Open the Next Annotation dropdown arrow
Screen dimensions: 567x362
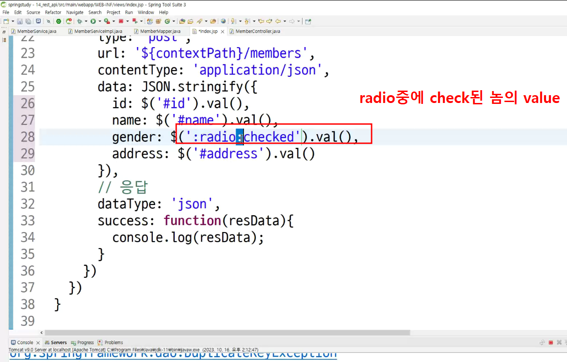240,21
